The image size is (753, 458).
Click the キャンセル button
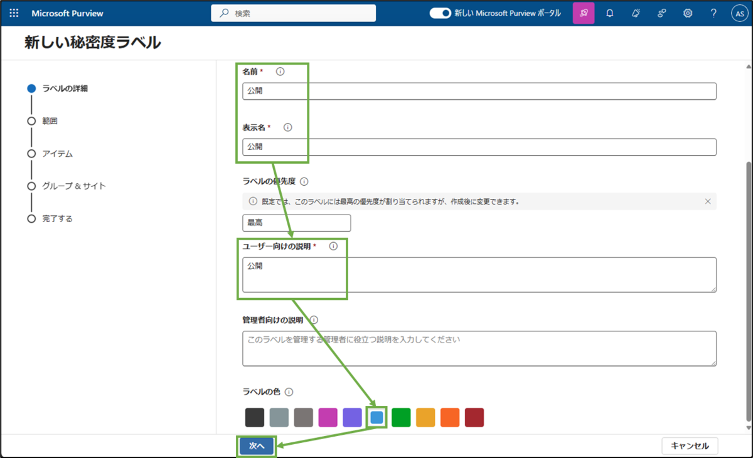pos(690,446)
